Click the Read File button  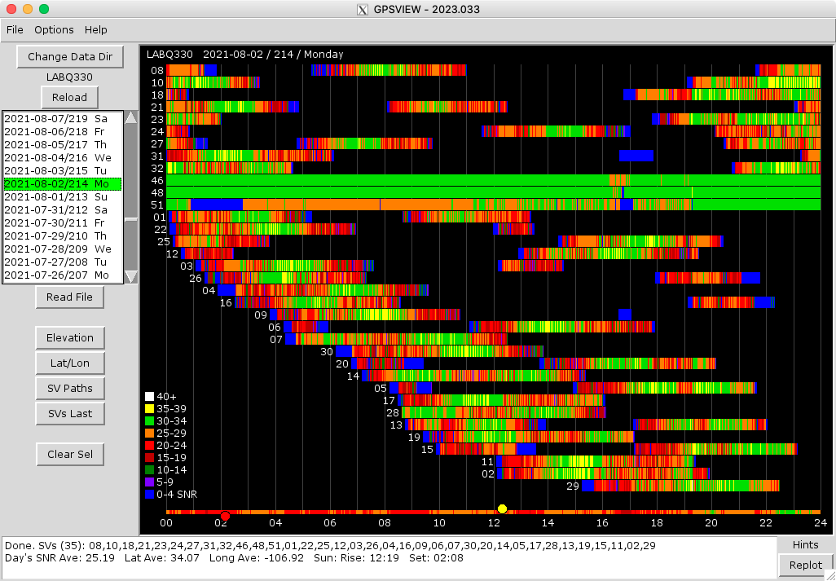pyautogui.click(x=69, y=297)
